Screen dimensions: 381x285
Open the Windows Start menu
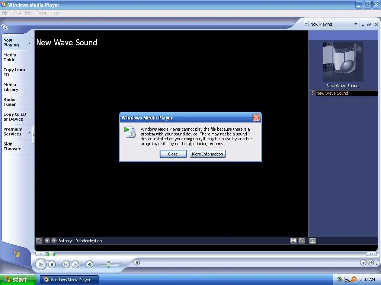tap(18, 280)
